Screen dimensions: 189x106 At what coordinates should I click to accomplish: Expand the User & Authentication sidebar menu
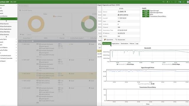pyautogui.click(x=9, y=56)
